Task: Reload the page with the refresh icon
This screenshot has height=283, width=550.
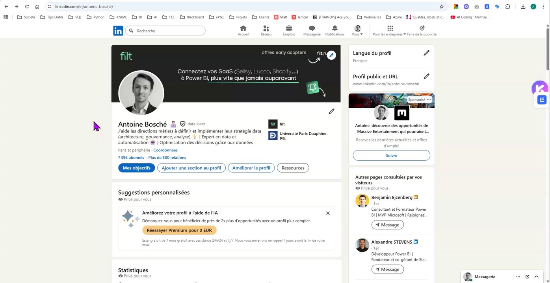Action: pos(27,7)
